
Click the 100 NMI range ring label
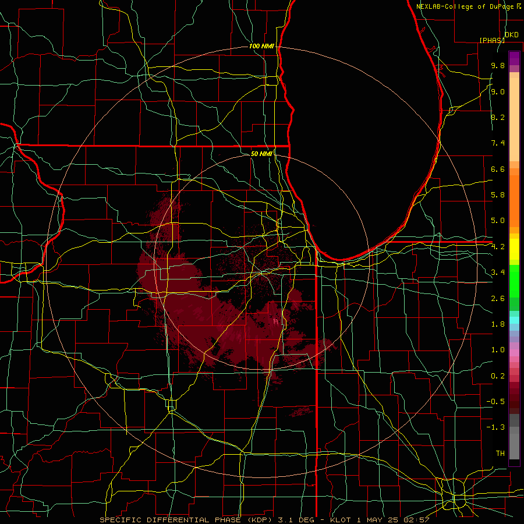click(x=261, y=46)
